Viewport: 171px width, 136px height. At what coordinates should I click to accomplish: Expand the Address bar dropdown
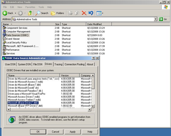[156, 19]
